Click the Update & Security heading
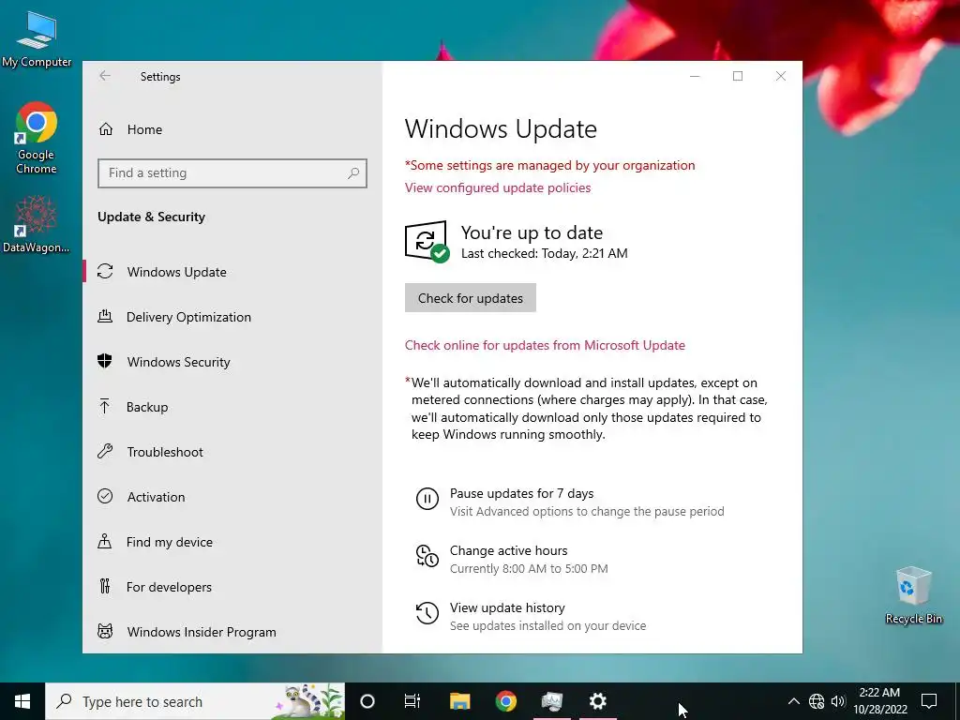 click(x=151, y=217)
